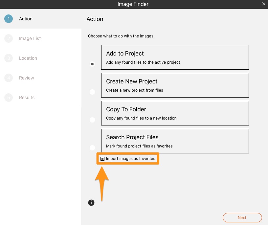The width and height of the screenshot is (268, 225).
Task: Click the Next button
Action: [x=242, y=218]
